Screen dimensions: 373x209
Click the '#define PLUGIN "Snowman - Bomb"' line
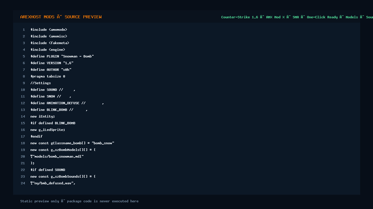coord(62,56)
